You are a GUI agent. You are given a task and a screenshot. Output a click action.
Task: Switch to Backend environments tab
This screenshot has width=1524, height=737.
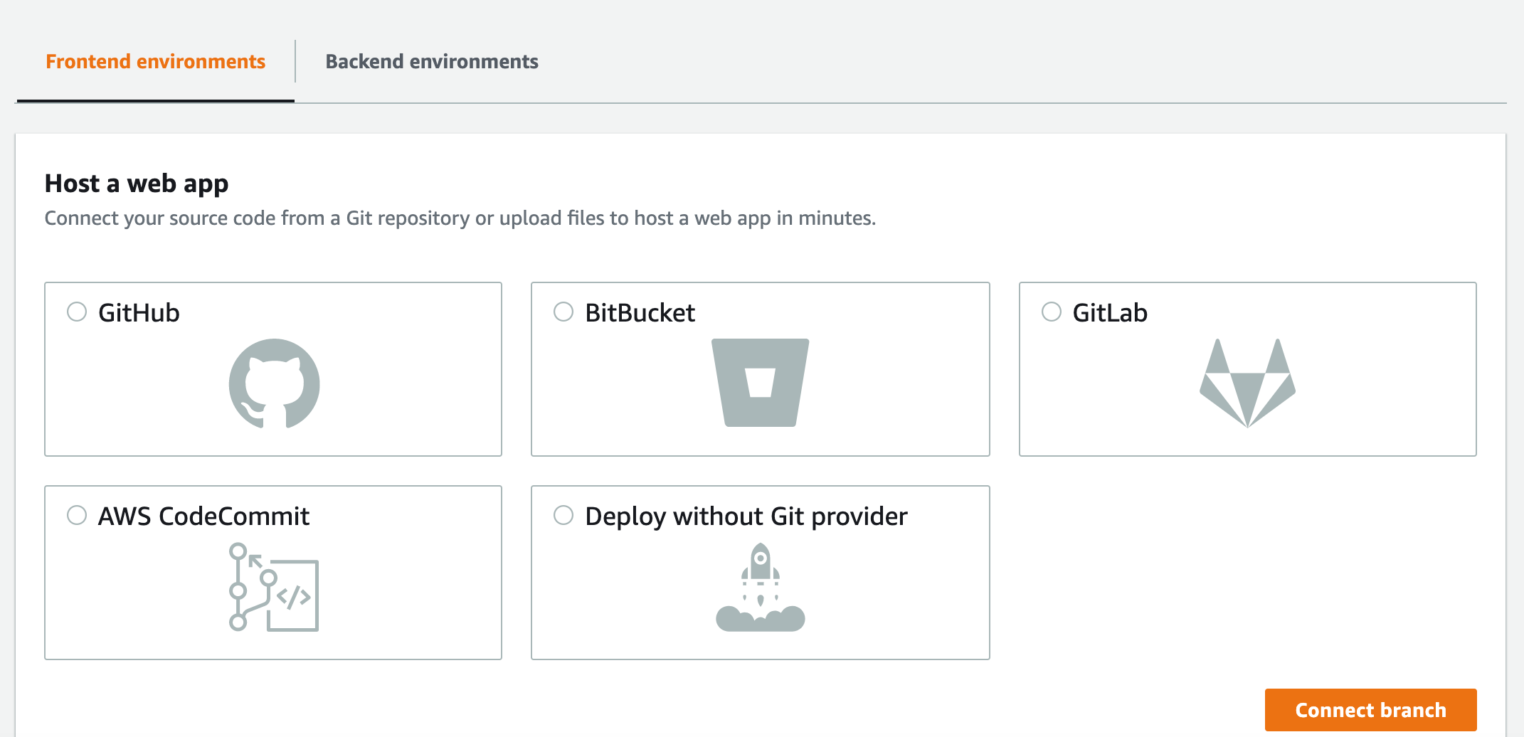click(432, 62)
